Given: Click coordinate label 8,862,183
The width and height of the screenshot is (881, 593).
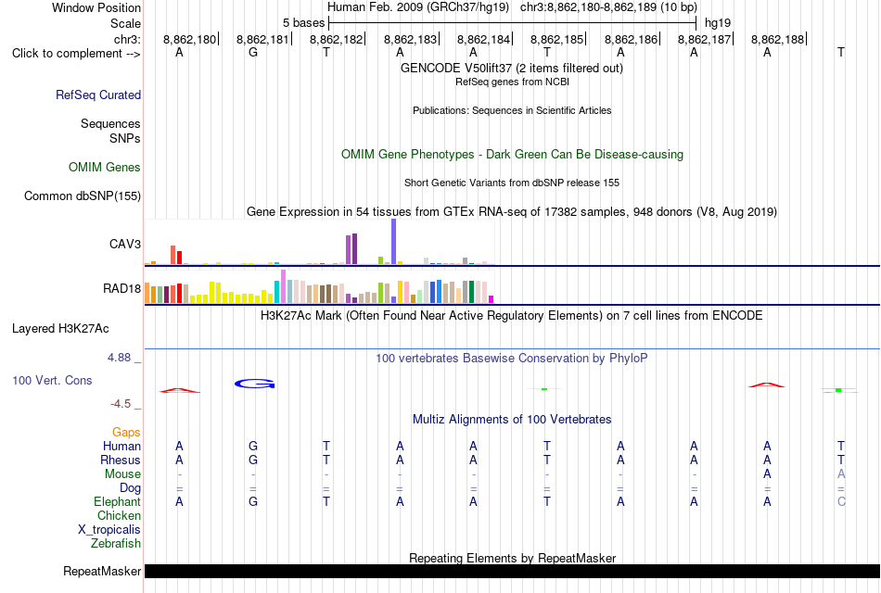Looking at the screenshot, I should click(410, 39).
